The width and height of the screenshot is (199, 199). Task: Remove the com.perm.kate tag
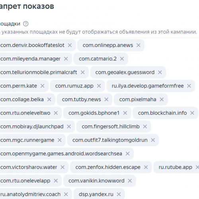43,86
